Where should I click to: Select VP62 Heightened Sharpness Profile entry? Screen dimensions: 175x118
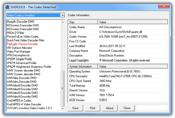point(29,67)
